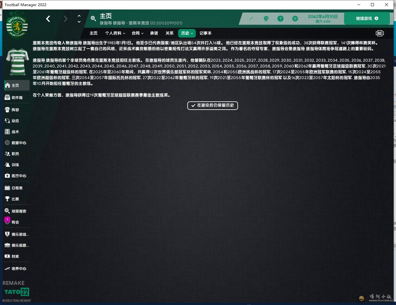Click the Sporting Portugal club crest

(17, 25)
